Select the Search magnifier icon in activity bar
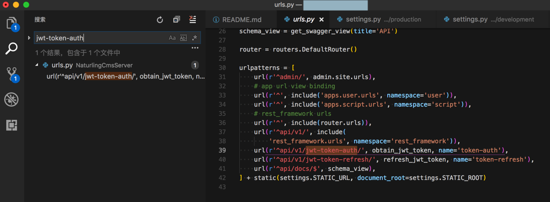This screenshot has width=550, height=202. [12, 48]
